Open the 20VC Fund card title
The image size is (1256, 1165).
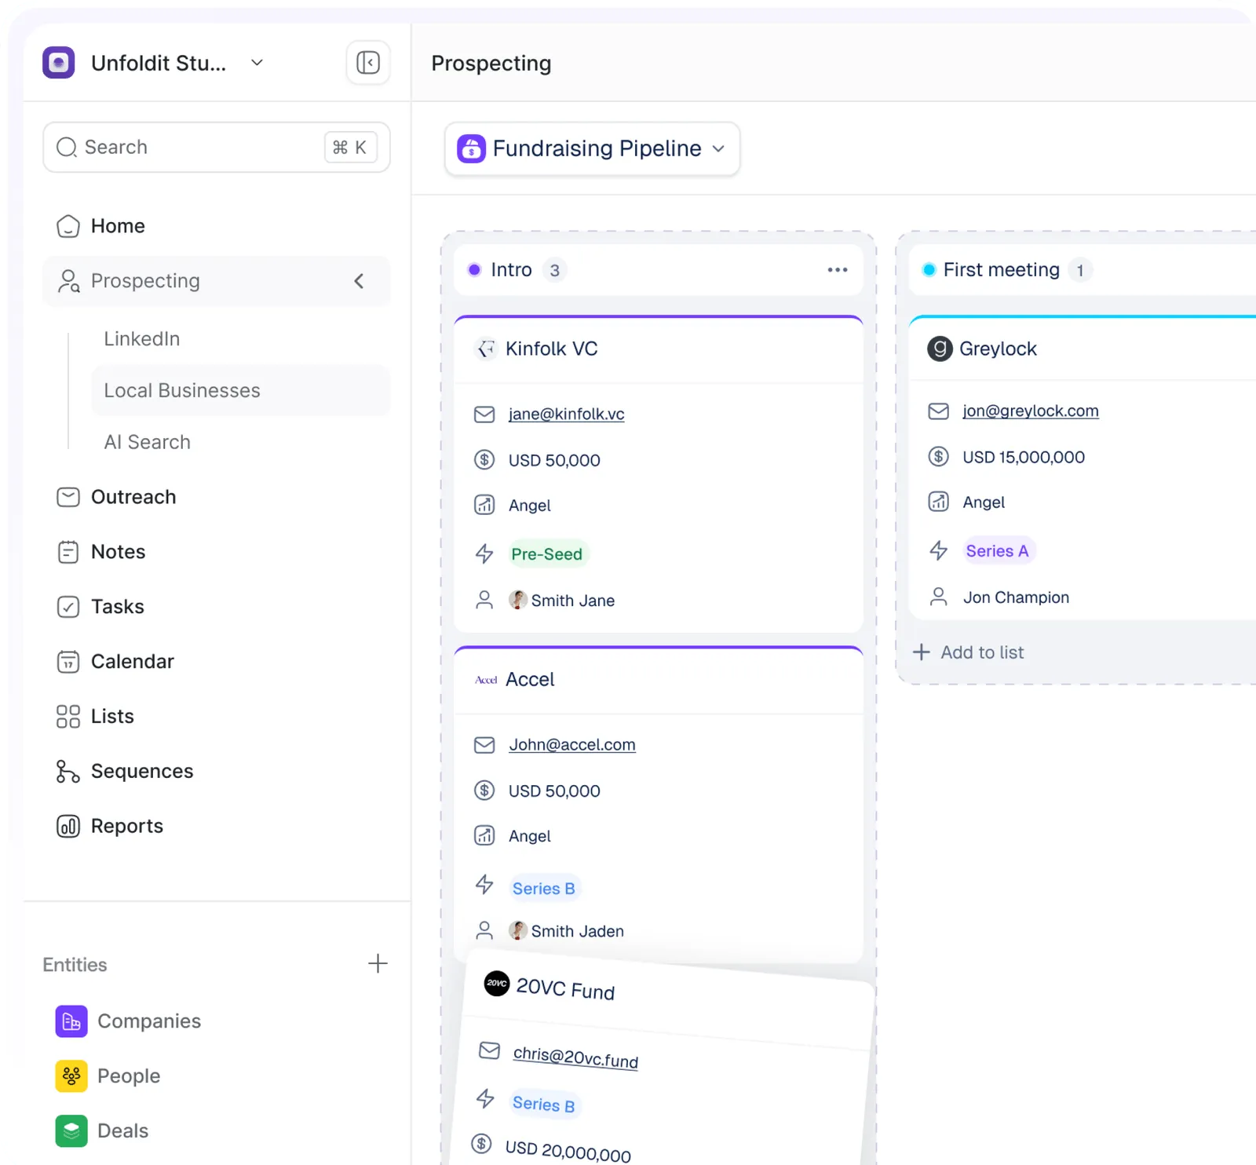click(x=565, y=989)
